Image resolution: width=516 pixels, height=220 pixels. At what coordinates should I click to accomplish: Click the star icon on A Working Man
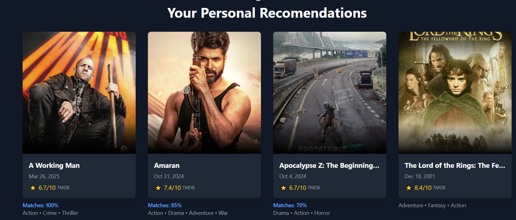[32, 188]
